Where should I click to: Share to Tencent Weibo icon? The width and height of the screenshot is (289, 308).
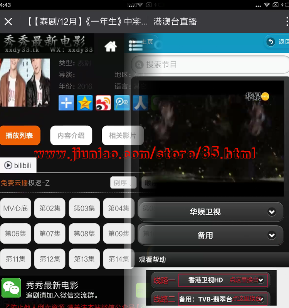coord(122,103)
